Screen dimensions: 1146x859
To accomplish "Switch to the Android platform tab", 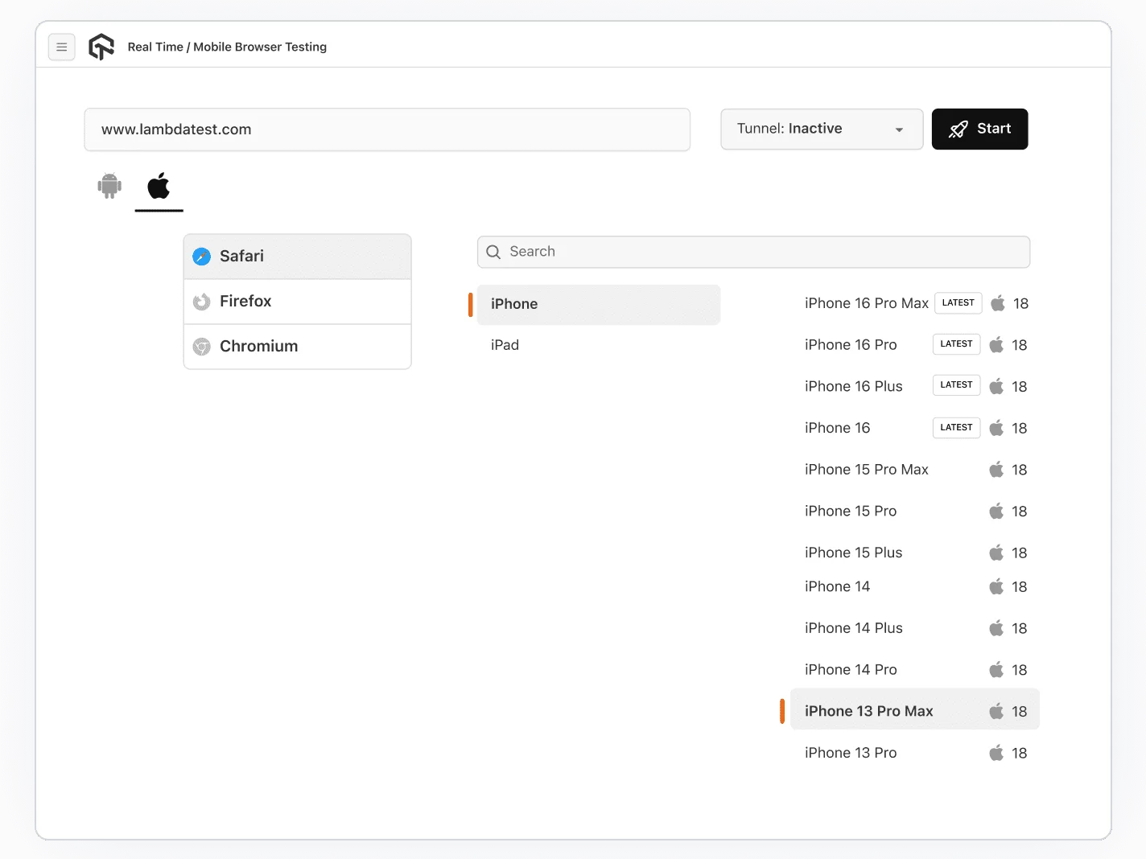I will (x=109, y=186).
